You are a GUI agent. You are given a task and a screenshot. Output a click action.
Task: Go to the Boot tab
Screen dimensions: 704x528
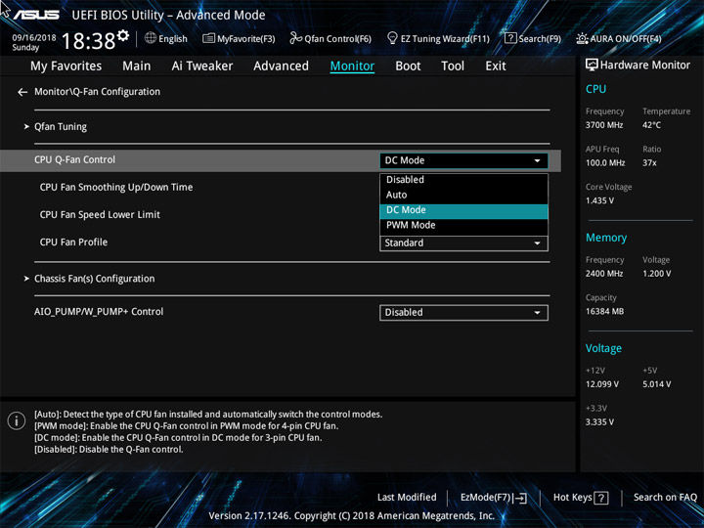click(x=408, y=66)
